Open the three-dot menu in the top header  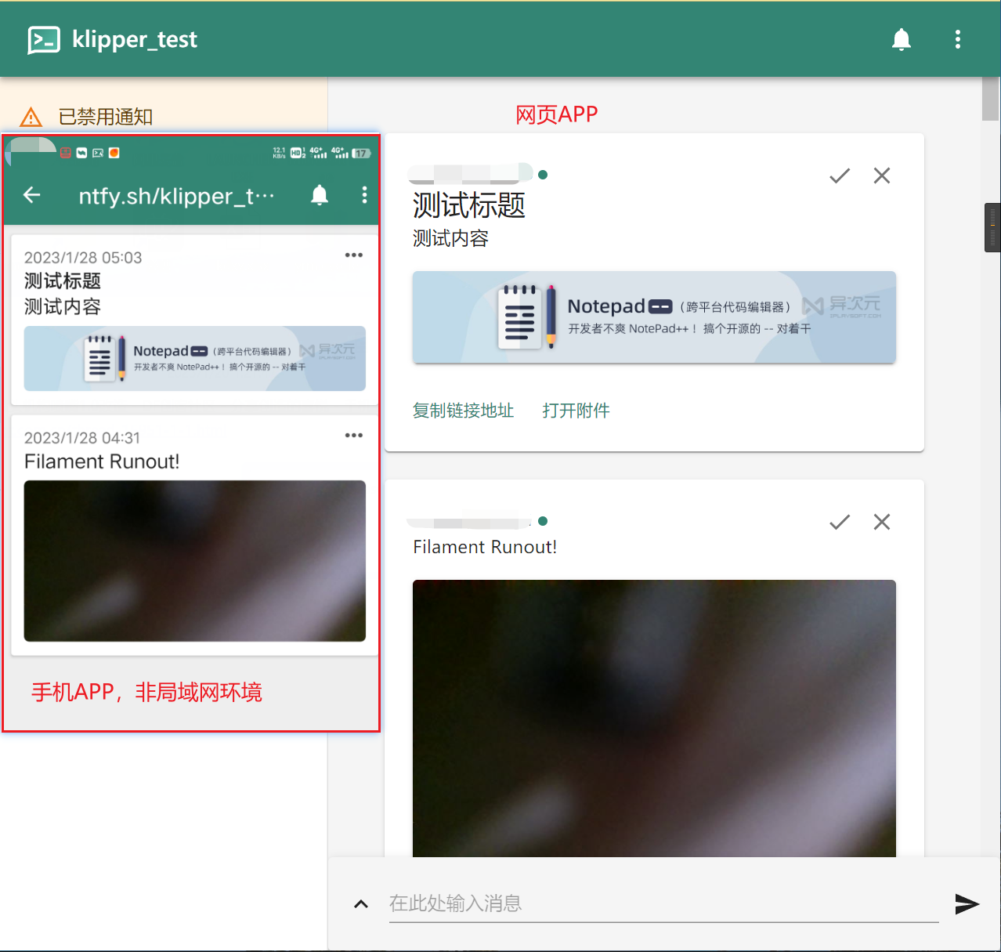957,39
